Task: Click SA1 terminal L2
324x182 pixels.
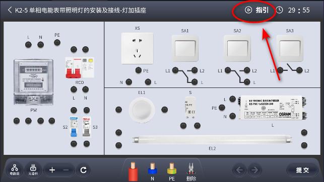Action: pos(195,70)
